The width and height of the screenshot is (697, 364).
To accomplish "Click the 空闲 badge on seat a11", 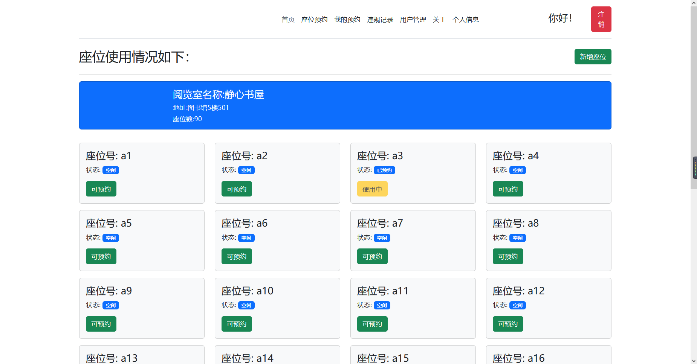I will tap(382, 305).
